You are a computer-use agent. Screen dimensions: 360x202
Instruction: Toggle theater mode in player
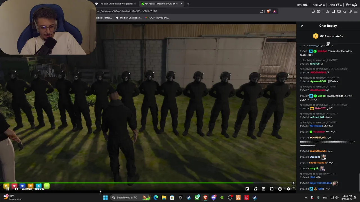click(264, 189)
